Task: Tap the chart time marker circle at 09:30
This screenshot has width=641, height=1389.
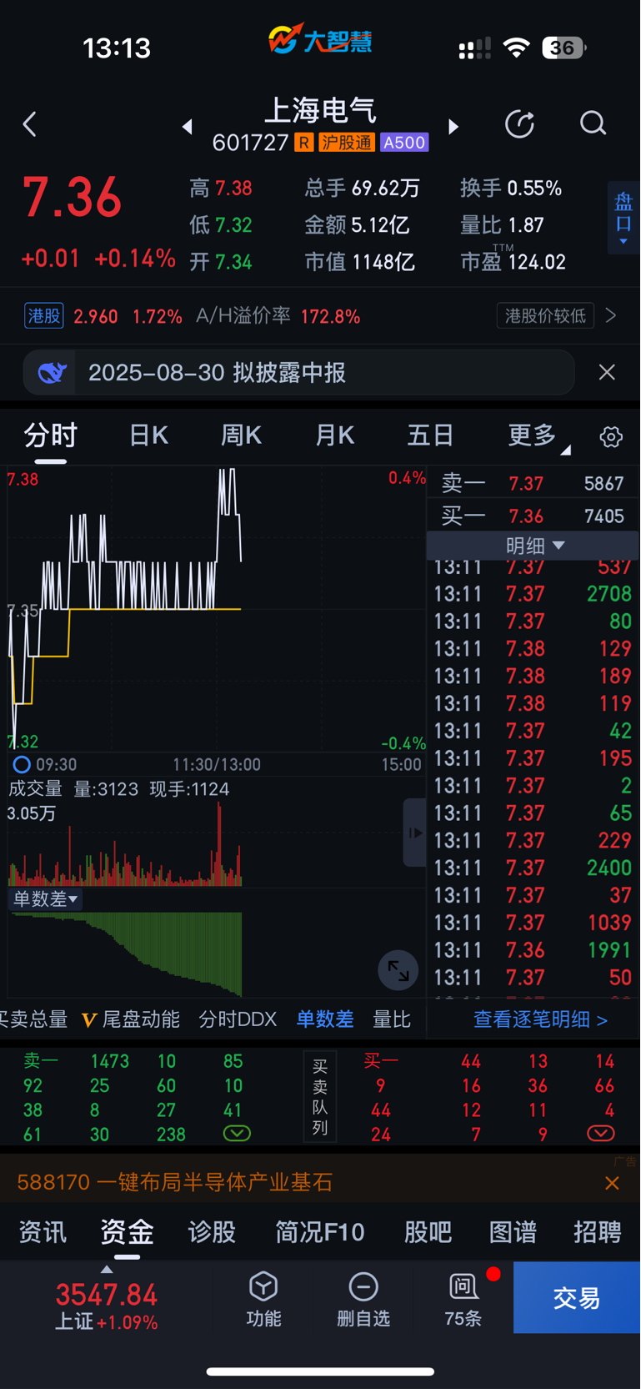Action: (22, 764)
